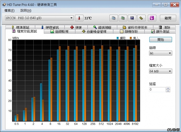Click the 離開 exit button
The height and width of the screenshot is (132, 181).
[x=168, y=18]
